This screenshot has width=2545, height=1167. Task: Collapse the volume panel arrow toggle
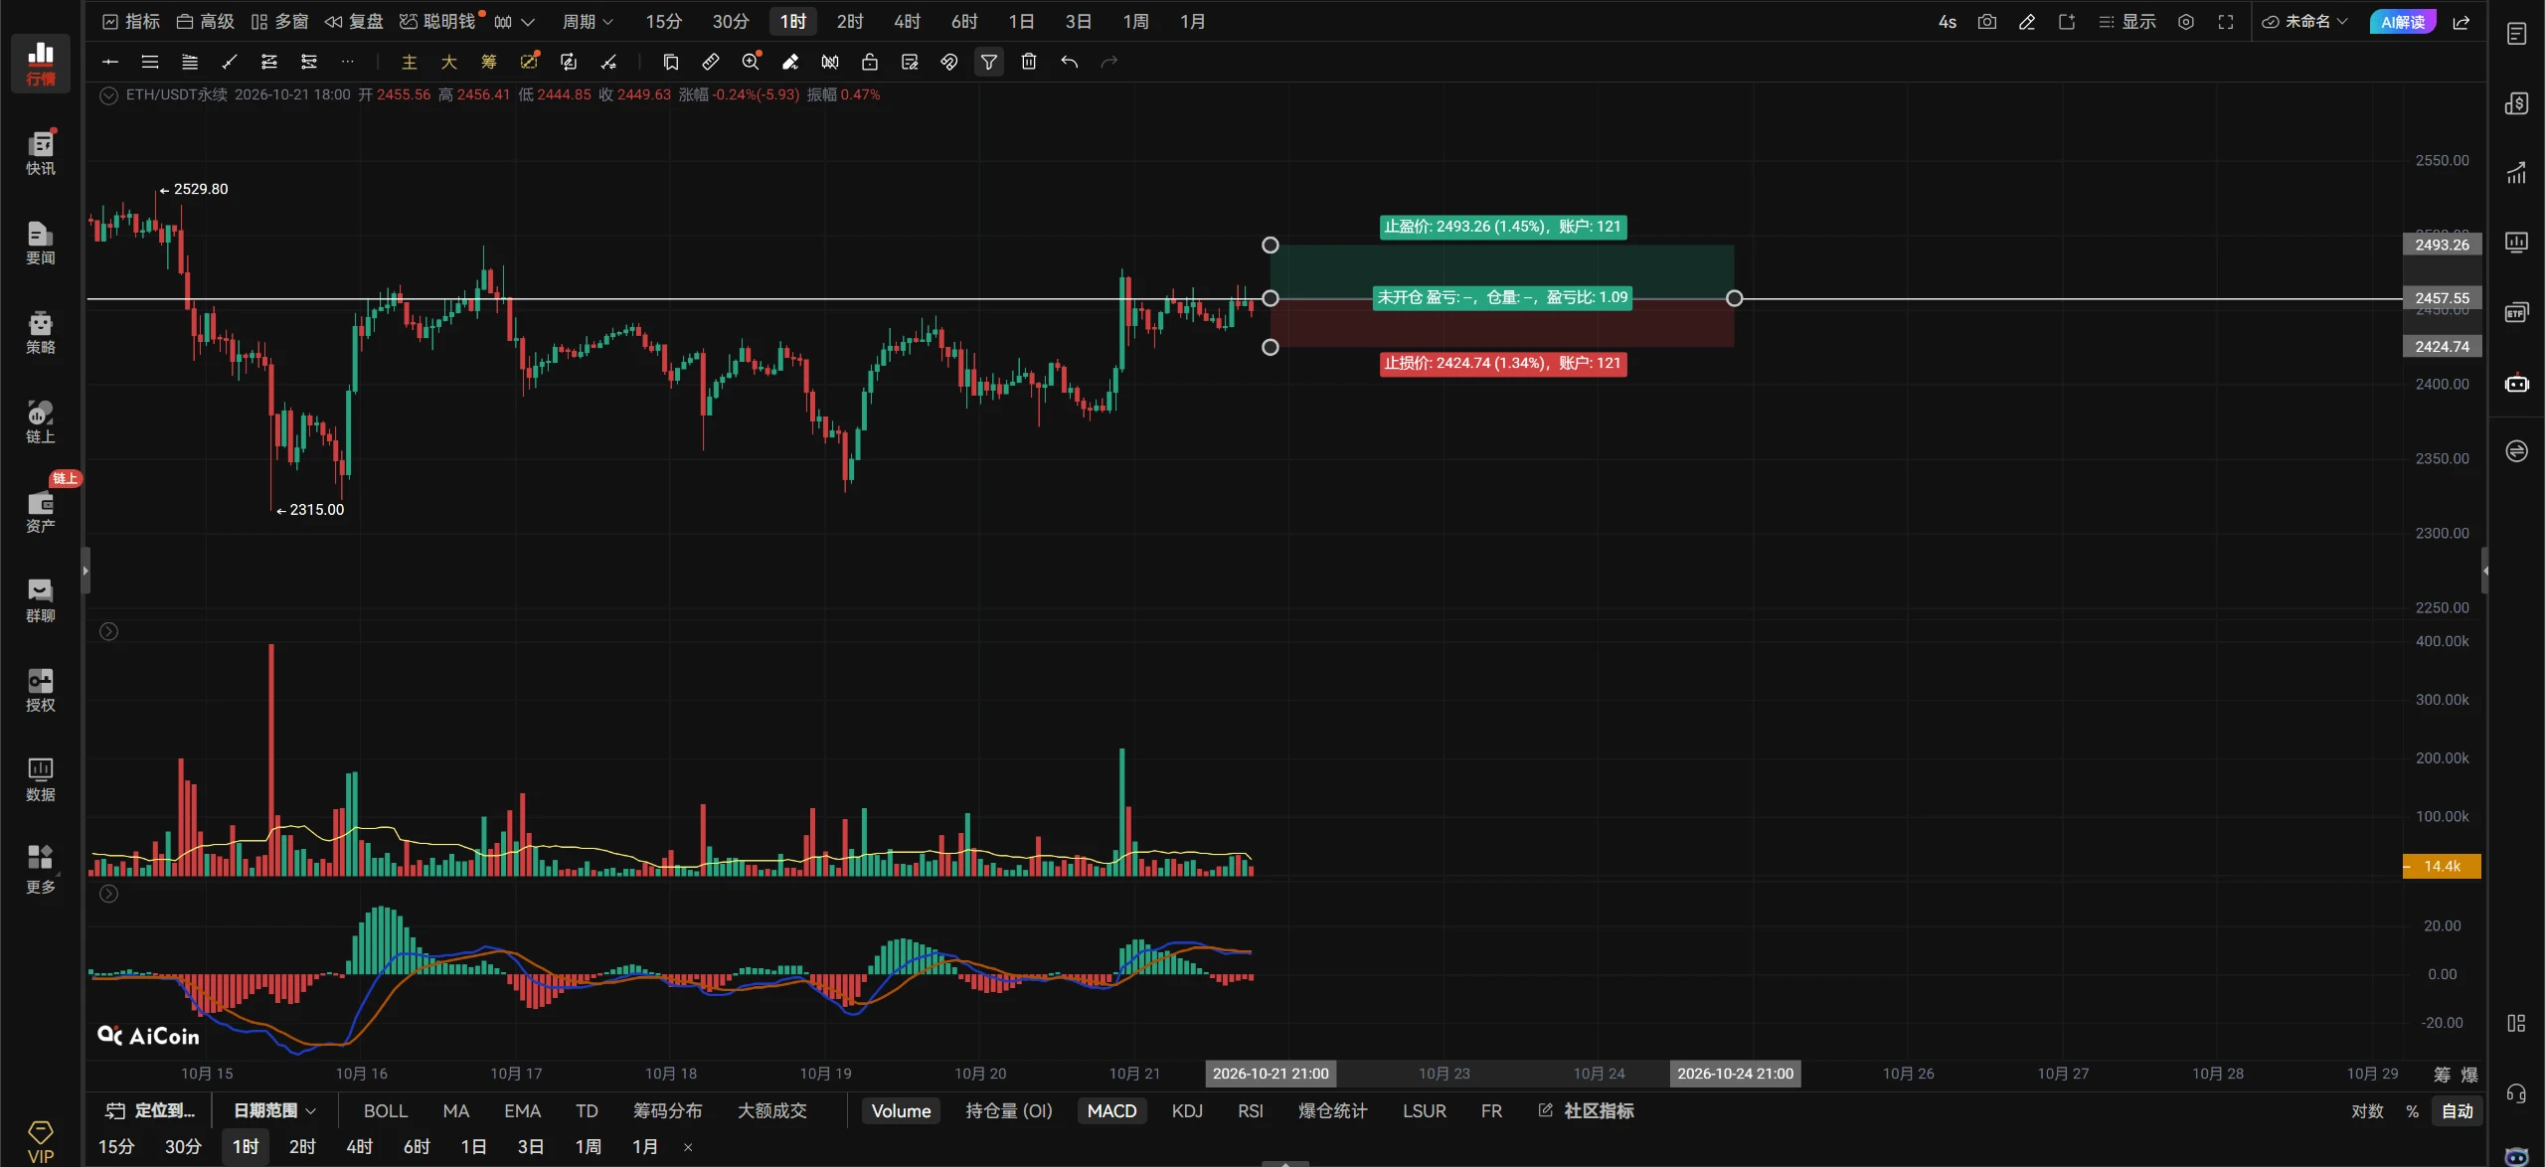(109, 631)
